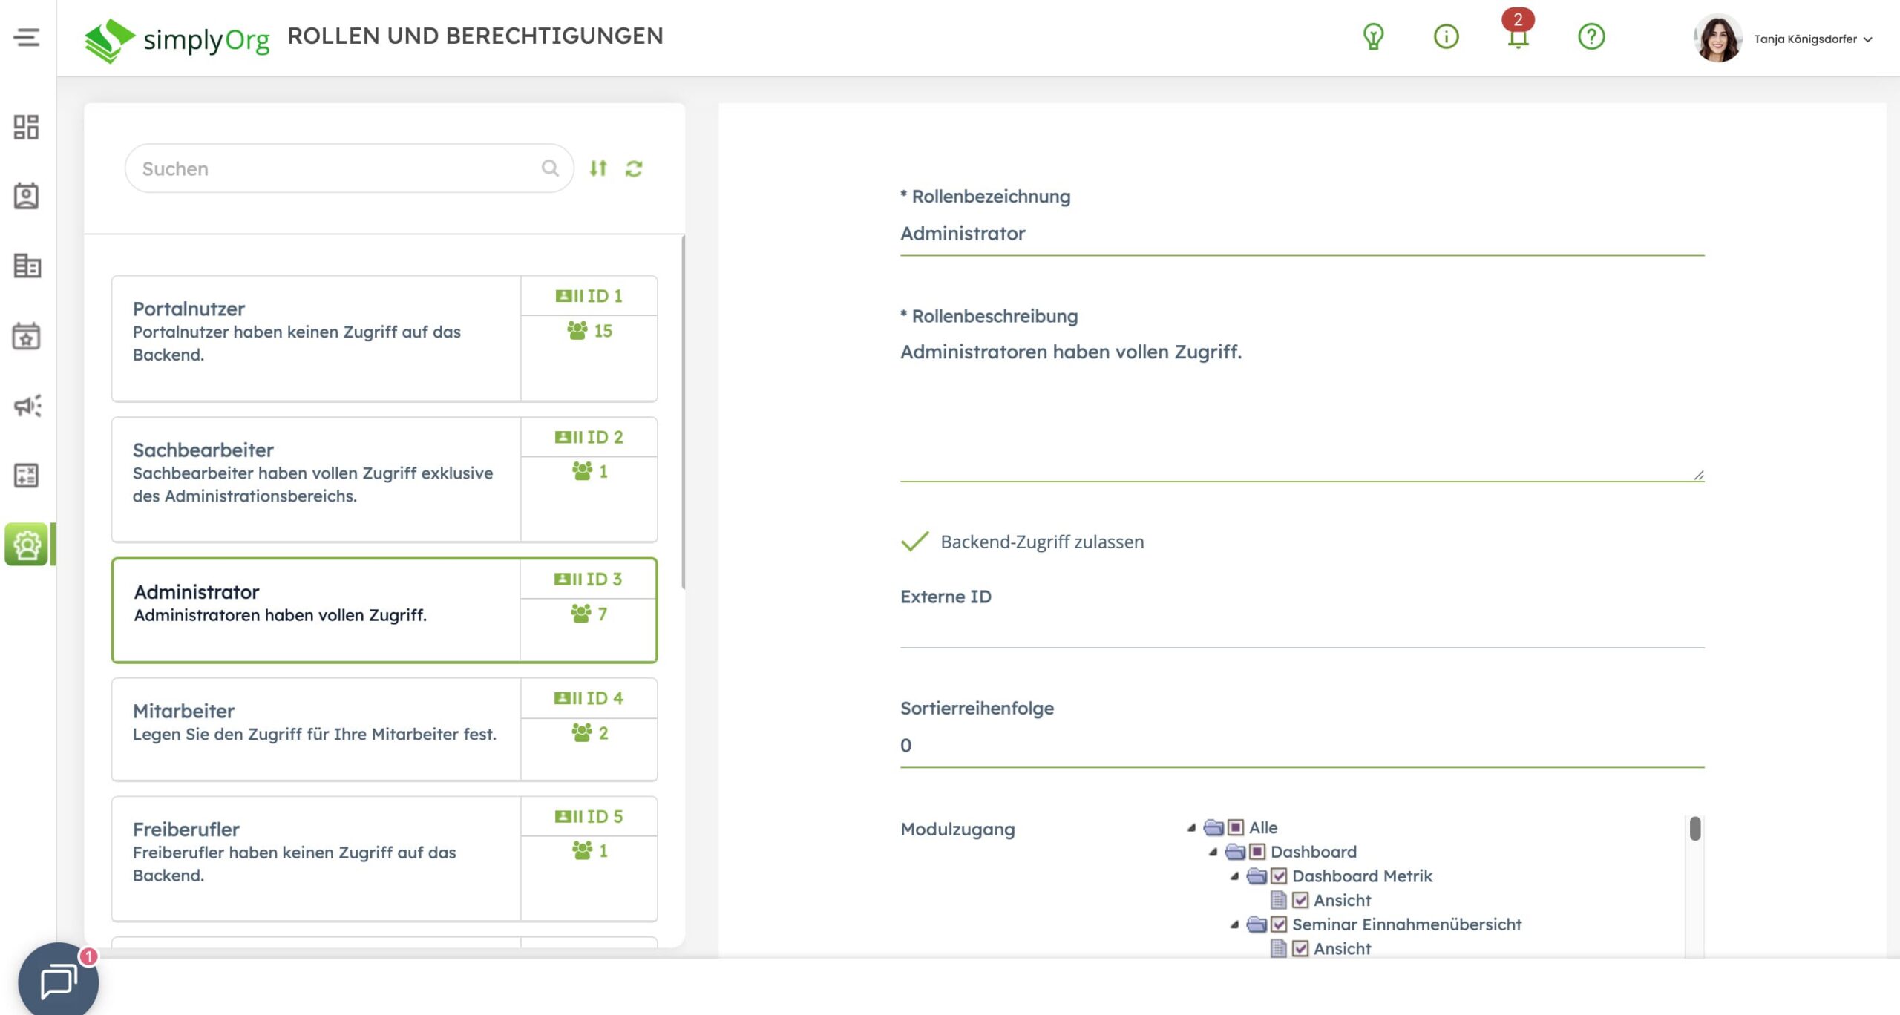Collapse the Alle tree node
Screen dimensions: 1900x1015
click(x=1191, y=828)
